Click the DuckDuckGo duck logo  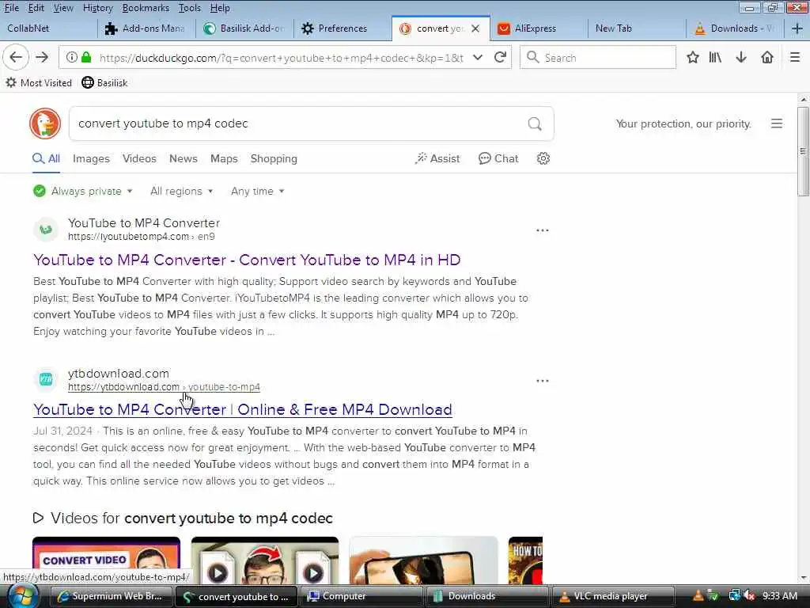pyautogui.click(x=45, y=123)
